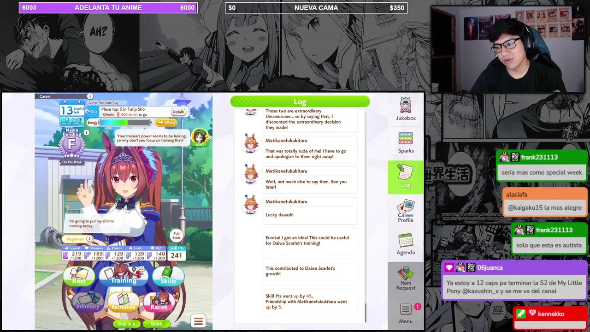Click the Wit stat value 140

(x=160, y=254)
